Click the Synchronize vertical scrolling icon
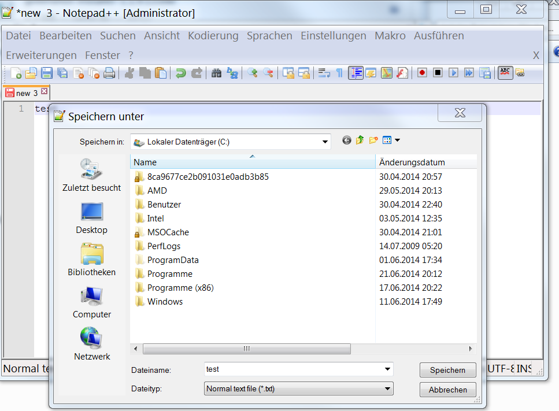 (288, 73)
